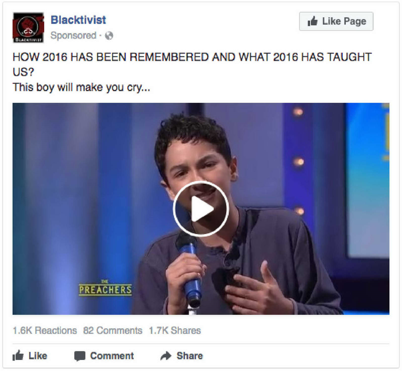Click the Share button label
This screenshot has height=374, width=402.
pos(189,356)
